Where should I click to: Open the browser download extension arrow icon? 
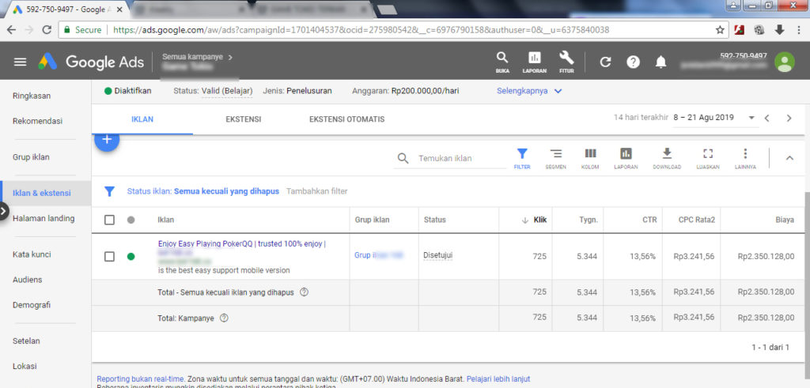coord(779,30)
